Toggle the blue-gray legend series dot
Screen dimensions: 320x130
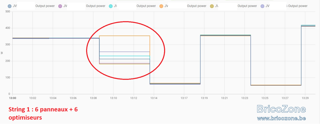pos(10,6)
